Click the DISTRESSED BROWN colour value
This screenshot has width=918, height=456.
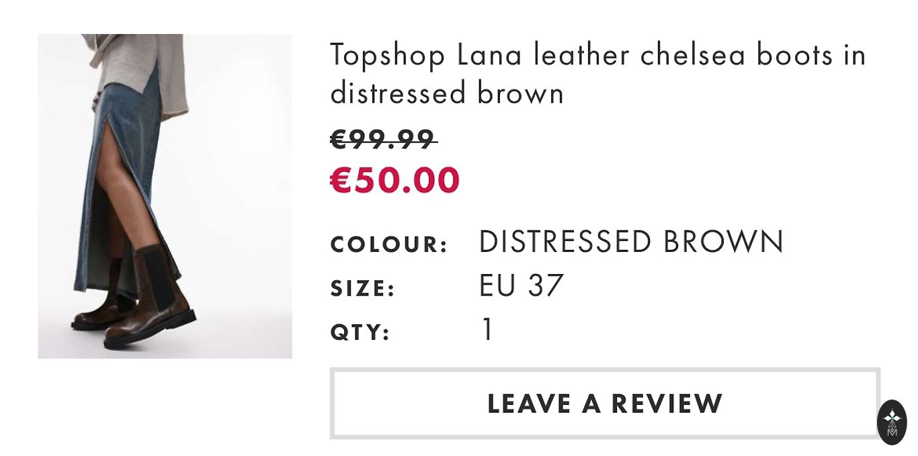click(631, 242)
